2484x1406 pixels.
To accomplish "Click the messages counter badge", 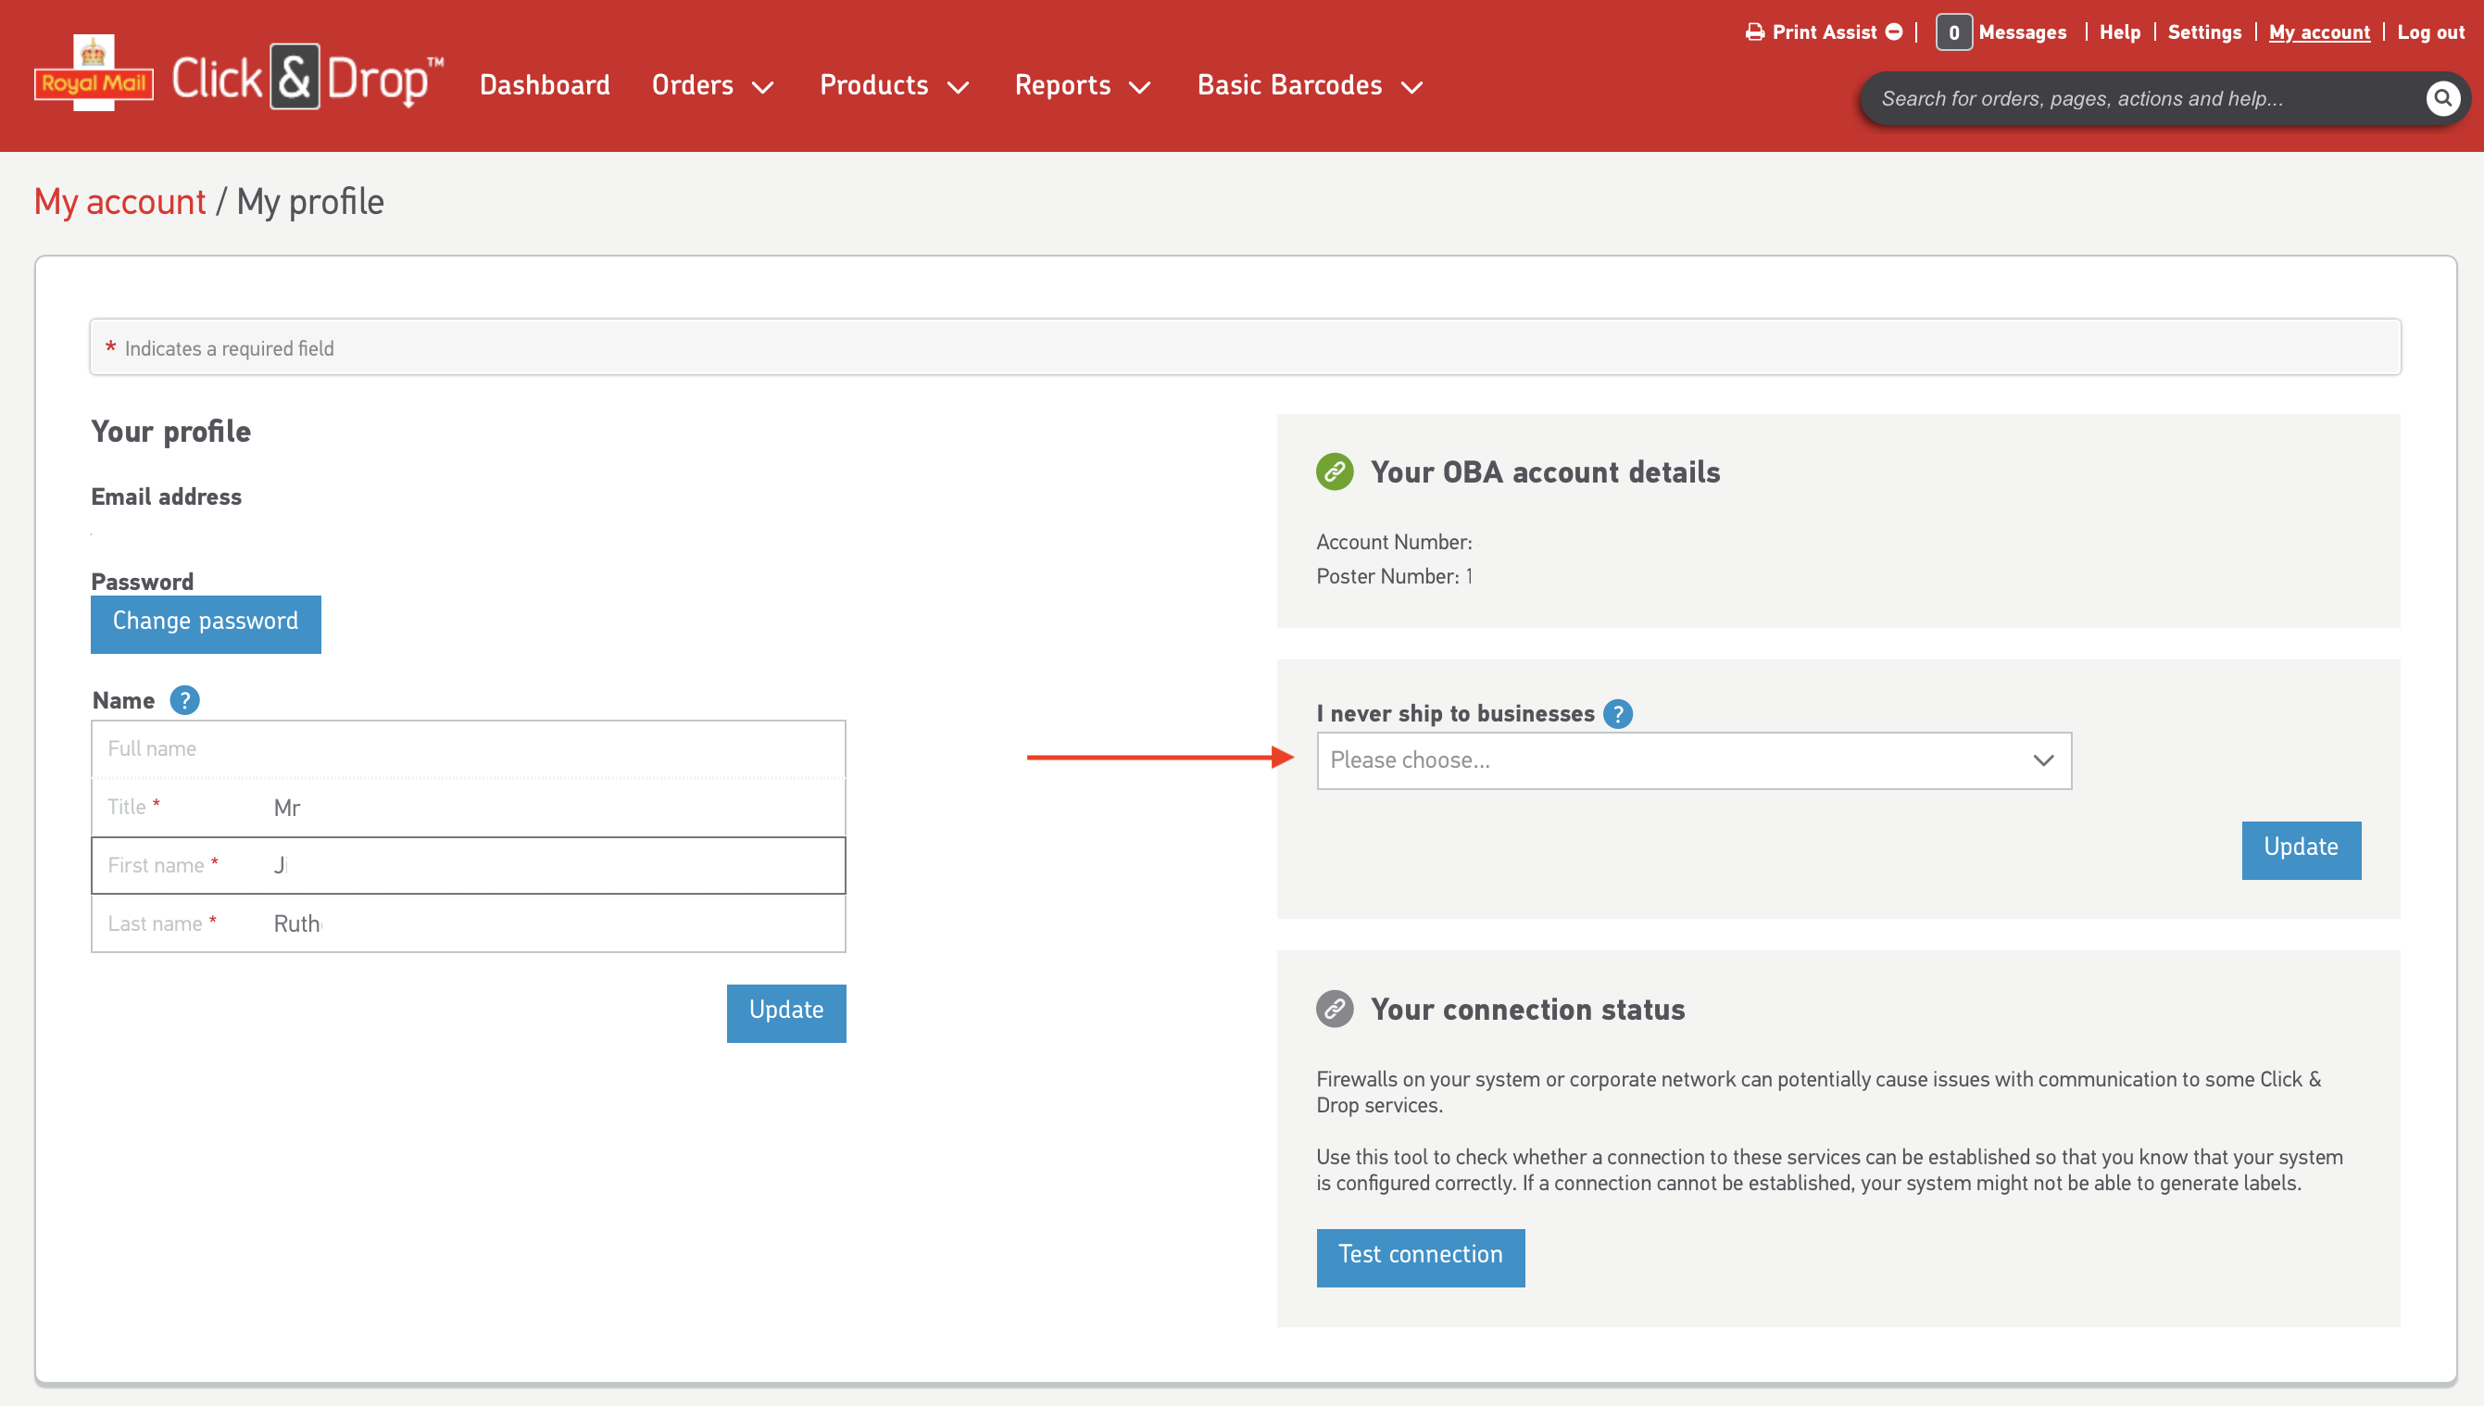I will point(1953,32).
